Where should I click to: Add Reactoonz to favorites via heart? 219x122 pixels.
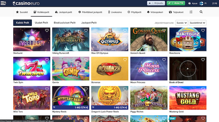pyautogui.click(x=203, y=30)
